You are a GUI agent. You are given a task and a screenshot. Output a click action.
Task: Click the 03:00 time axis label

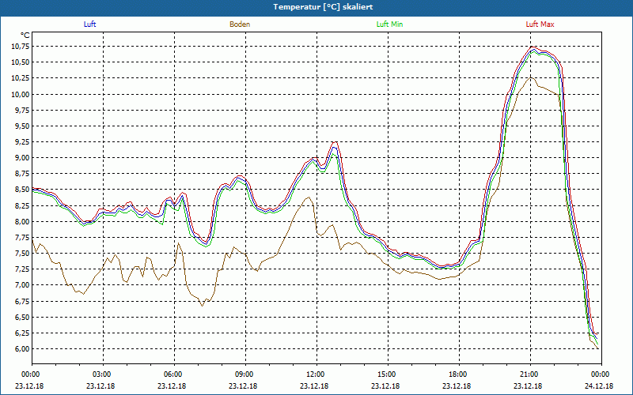(x=101, y=374)
